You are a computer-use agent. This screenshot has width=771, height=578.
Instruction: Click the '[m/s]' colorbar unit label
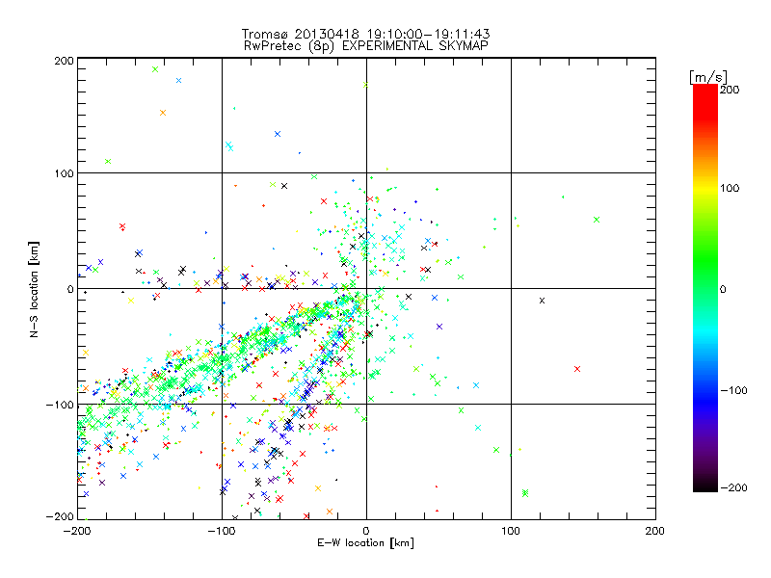coord(707,77)
